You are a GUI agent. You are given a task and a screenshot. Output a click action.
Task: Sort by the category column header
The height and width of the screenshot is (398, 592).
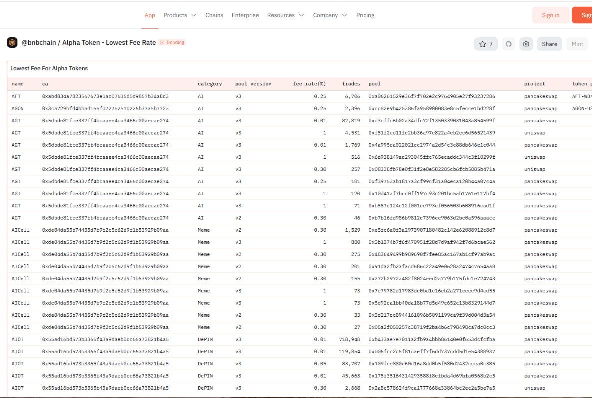(210, 84)
